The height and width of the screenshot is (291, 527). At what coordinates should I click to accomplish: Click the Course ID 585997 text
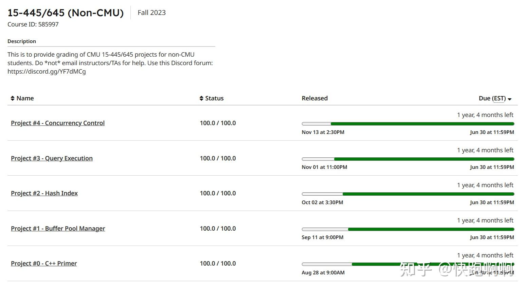click(x=33, y=24)
